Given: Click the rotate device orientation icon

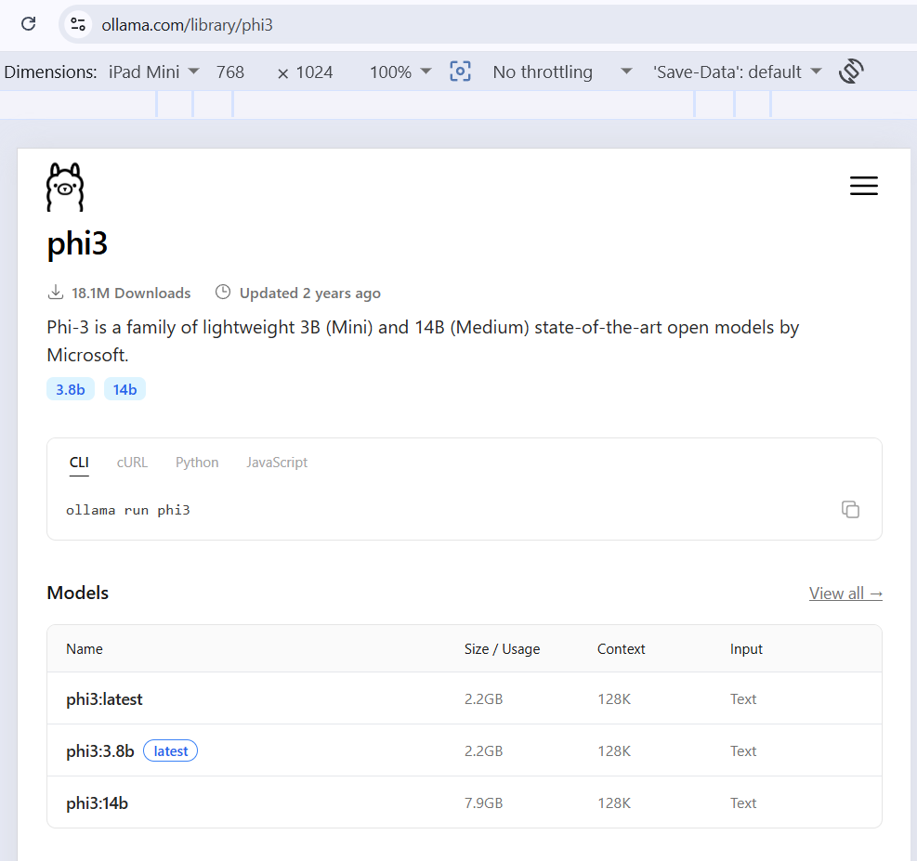Looking at the screenshot, I should coord(851,72).
